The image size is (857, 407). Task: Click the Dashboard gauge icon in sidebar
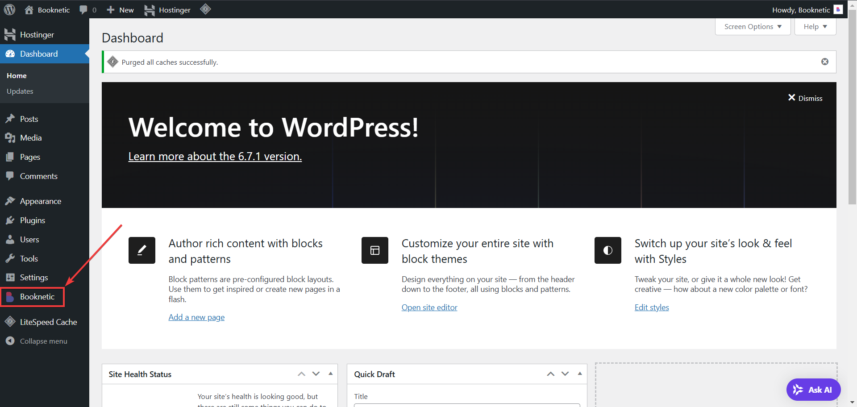click(x=10, y=54)
